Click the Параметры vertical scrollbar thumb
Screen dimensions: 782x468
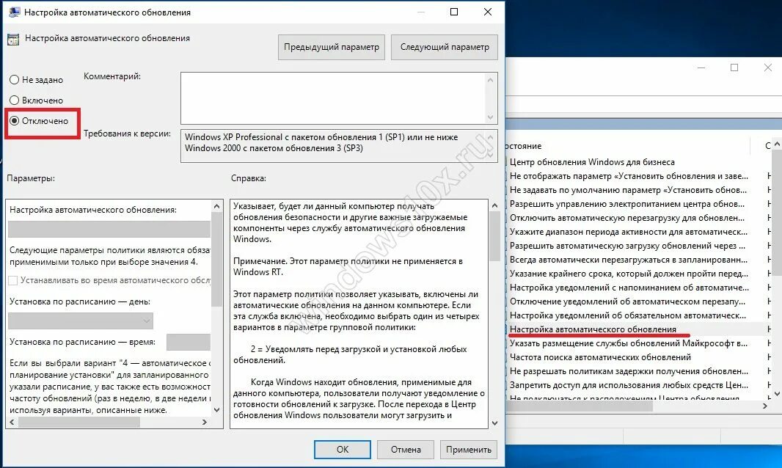[216, 259]
